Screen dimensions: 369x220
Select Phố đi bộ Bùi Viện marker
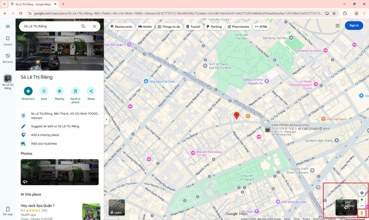tap(278, 202)
